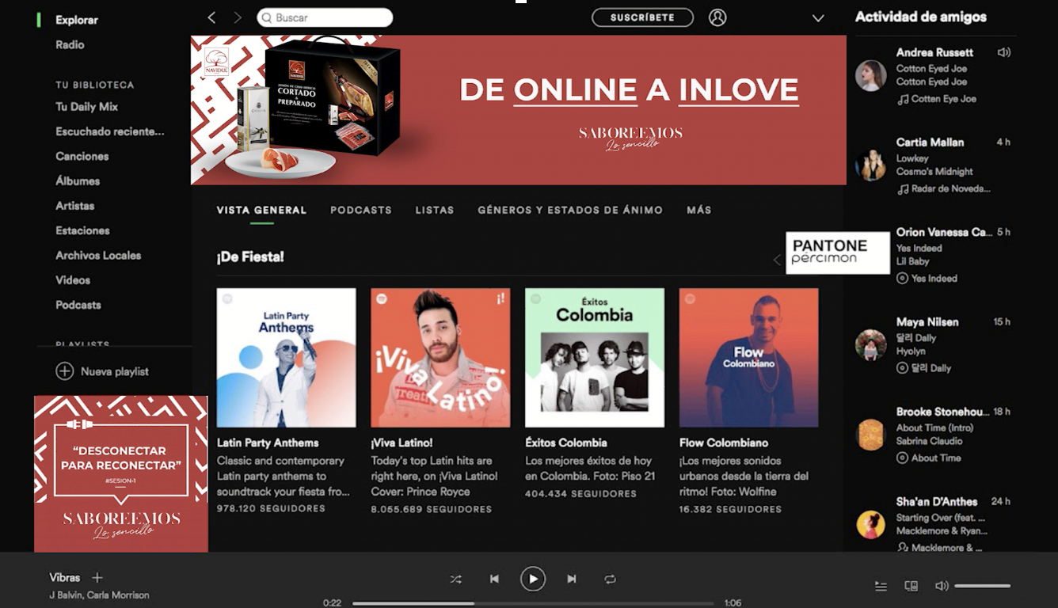This screenshot has width=1058, height=608.
Task: Open Tu Daily Mix
Action: (x=86, y=106)
